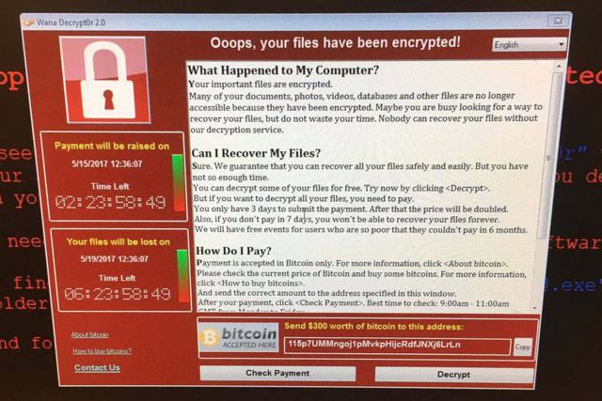The image size is (602, 401).
Task: Open the About bitcoin link
Action: coord(90,334)
